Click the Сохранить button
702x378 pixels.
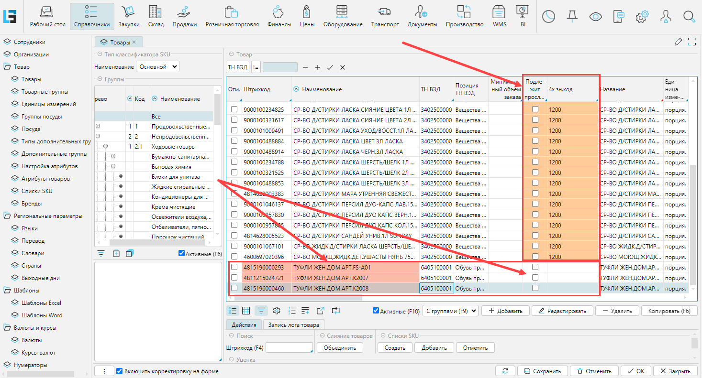coord(543,371)
